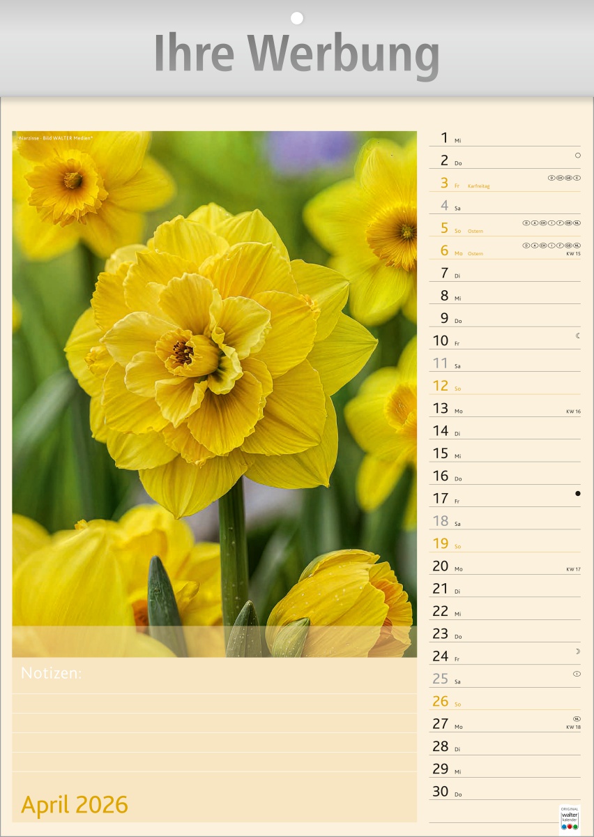Screen dimensions: 594x837
Task: Click the "Notizen:" label
Action: point(52,673)
